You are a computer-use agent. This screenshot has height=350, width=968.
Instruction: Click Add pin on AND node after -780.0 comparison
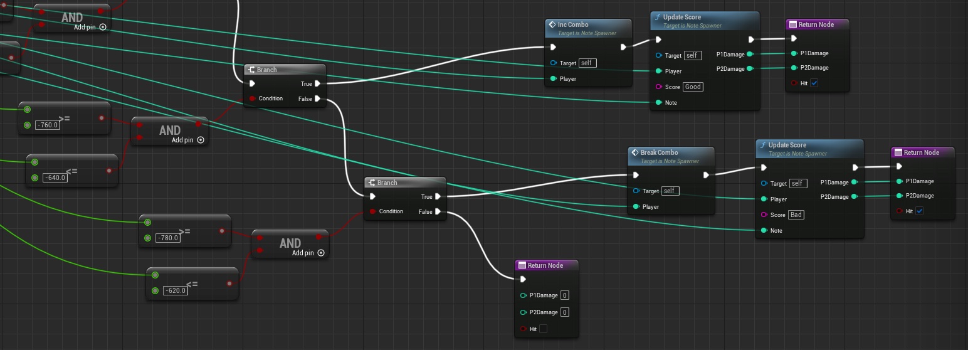point(321,253)
